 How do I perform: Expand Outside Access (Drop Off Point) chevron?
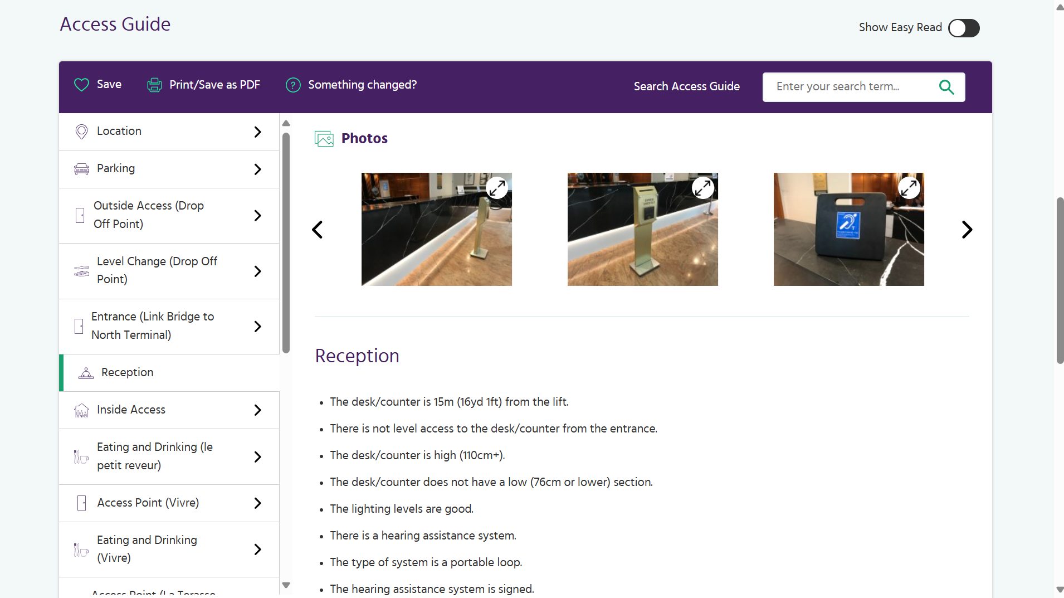(257, 216)
